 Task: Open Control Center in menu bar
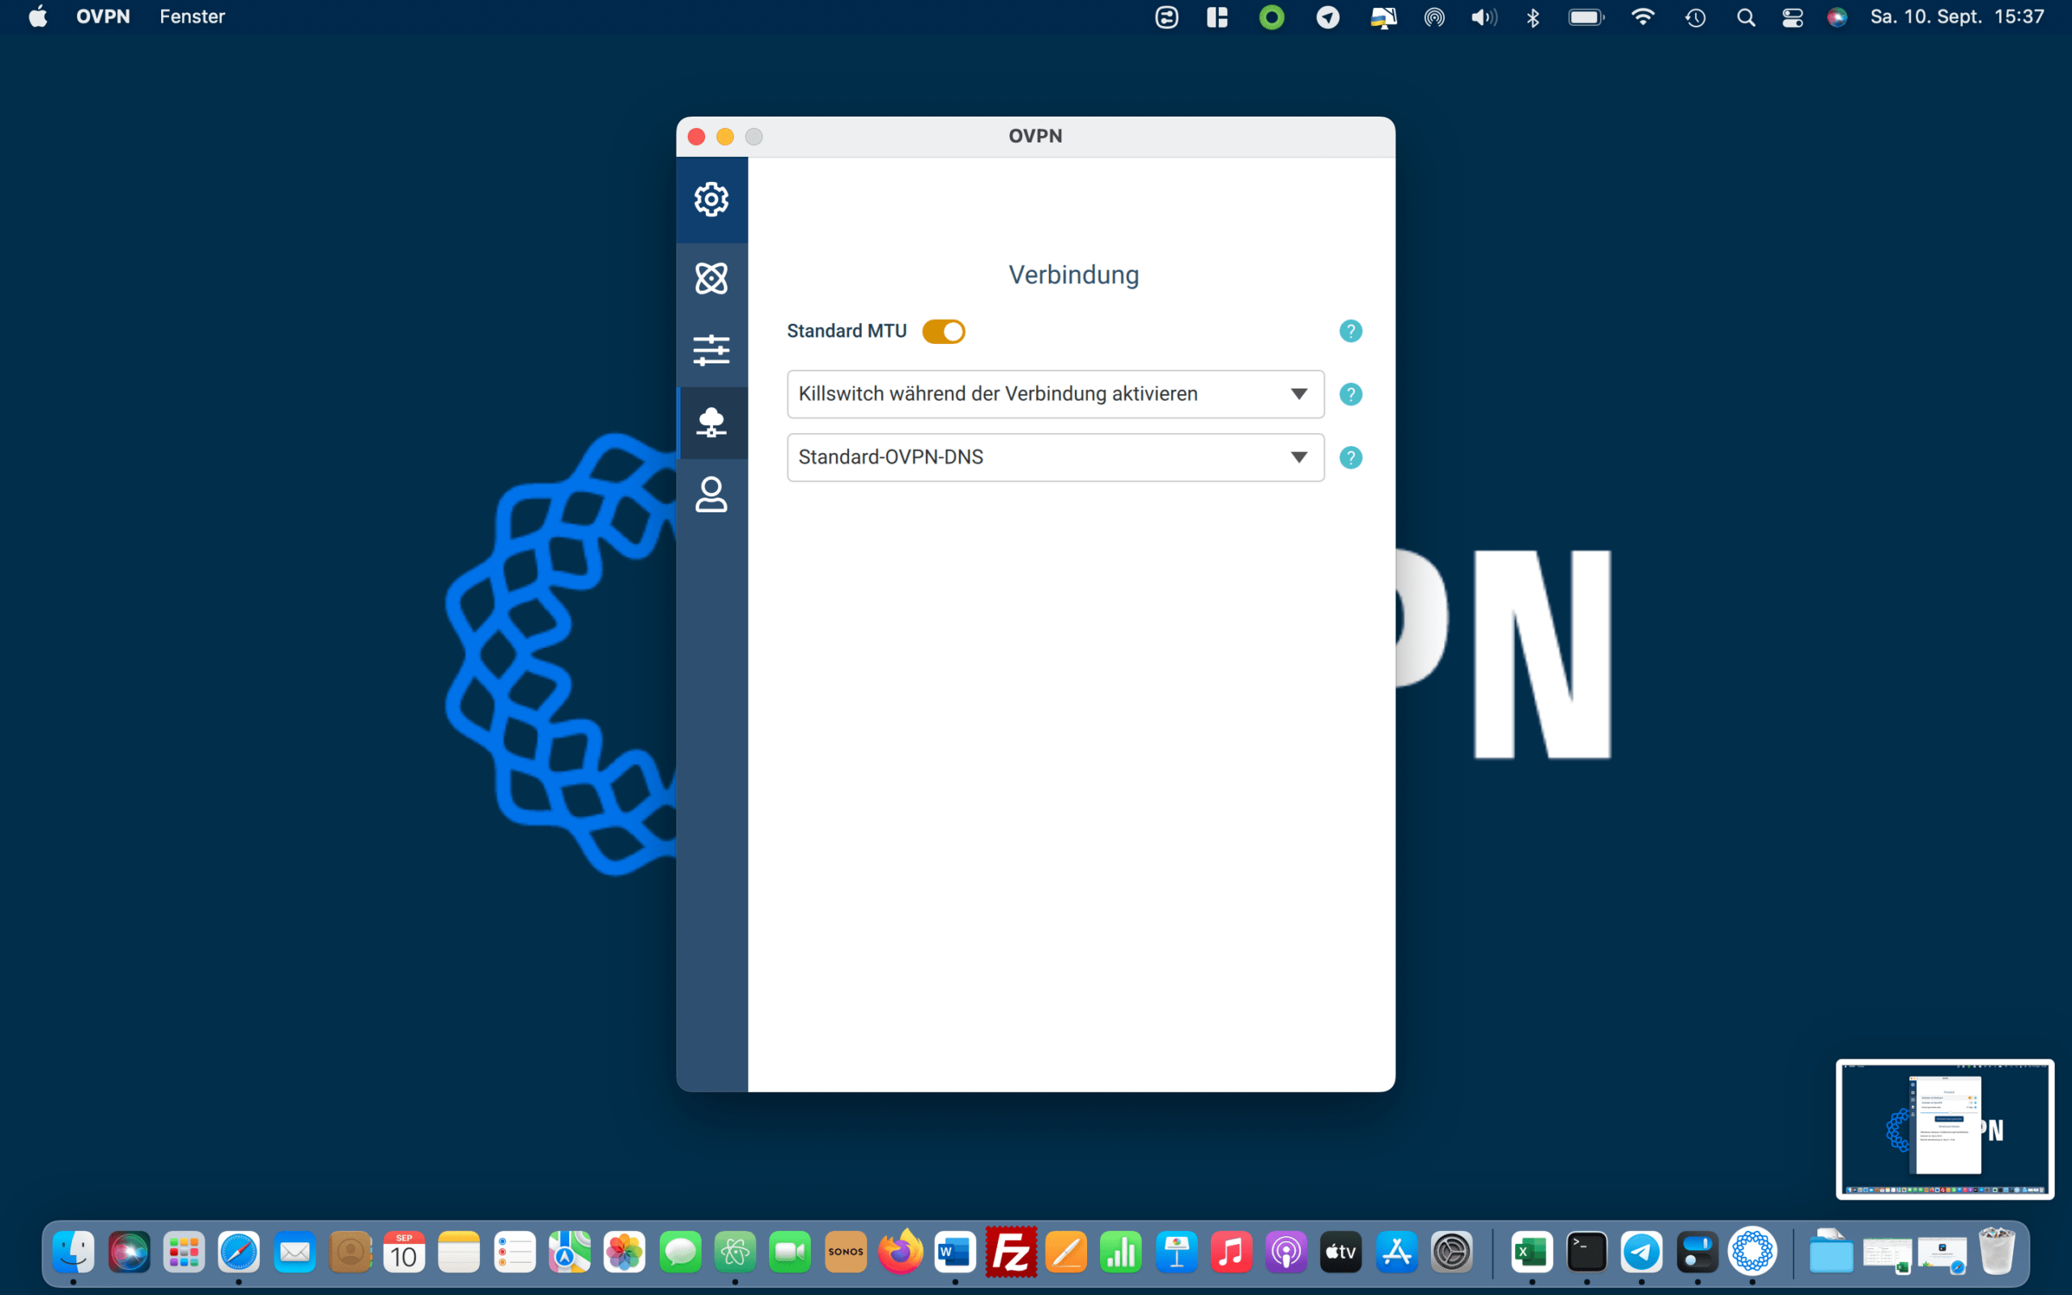point(1792,17)
